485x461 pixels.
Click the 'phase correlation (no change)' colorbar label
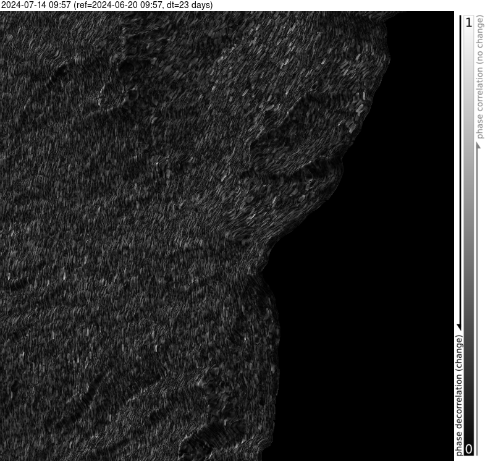479,77
